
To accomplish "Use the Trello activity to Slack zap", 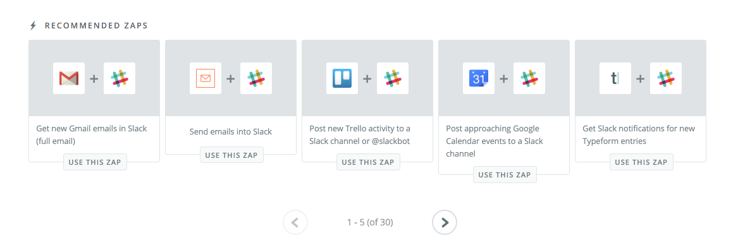I will click(x=368, y=162).
